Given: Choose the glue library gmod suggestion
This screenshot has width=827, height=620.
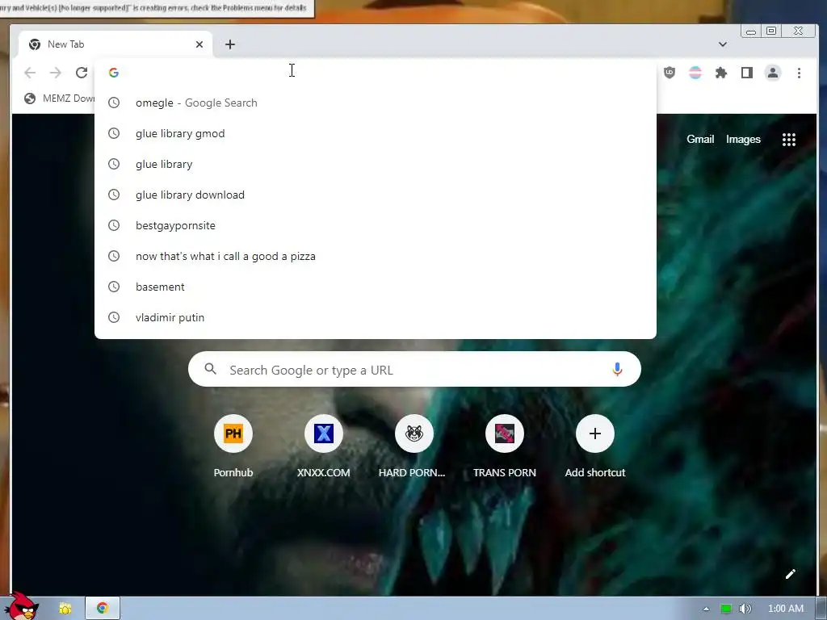Looking at the screenshot, I should click(376, 133).
